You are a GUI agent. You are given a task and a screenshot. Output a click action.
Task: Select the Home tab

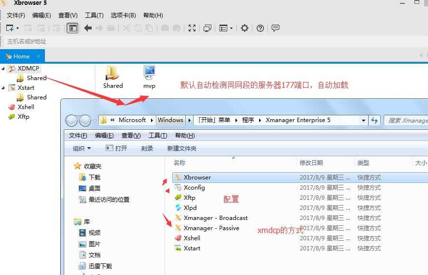click(x=21, y=56)
